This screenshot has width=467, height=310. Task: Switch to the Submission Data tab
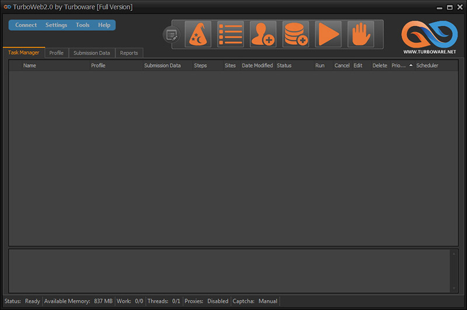pos(92,53)
